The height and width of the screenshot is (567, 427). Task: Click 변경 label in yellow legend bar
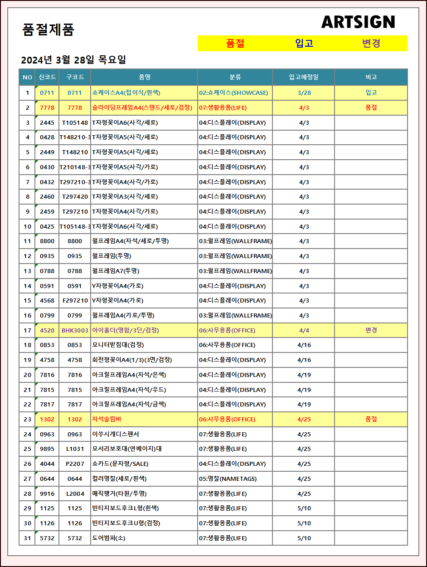pyautogui.click(x=371, y=44)
